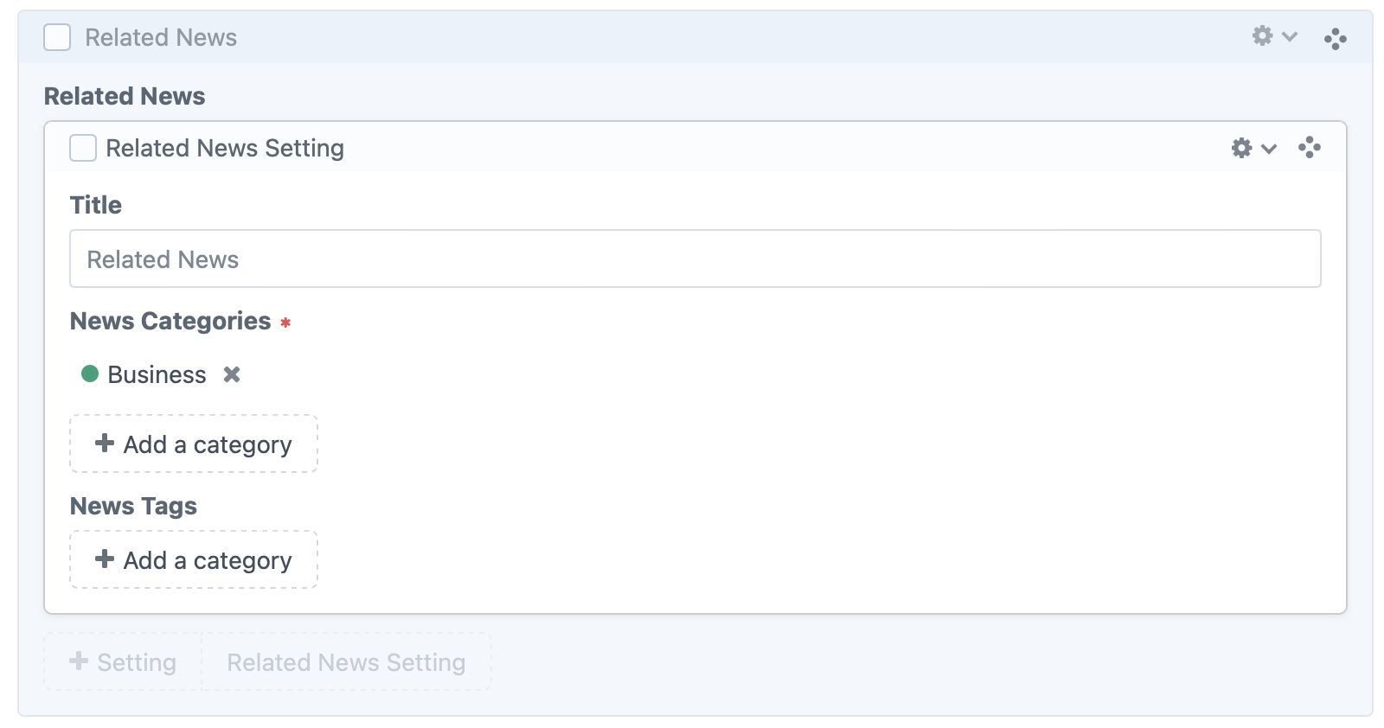This screenshot has width=1384, height=728.
Task: Click the News Categories field label
Action: [x=170, y=321]
